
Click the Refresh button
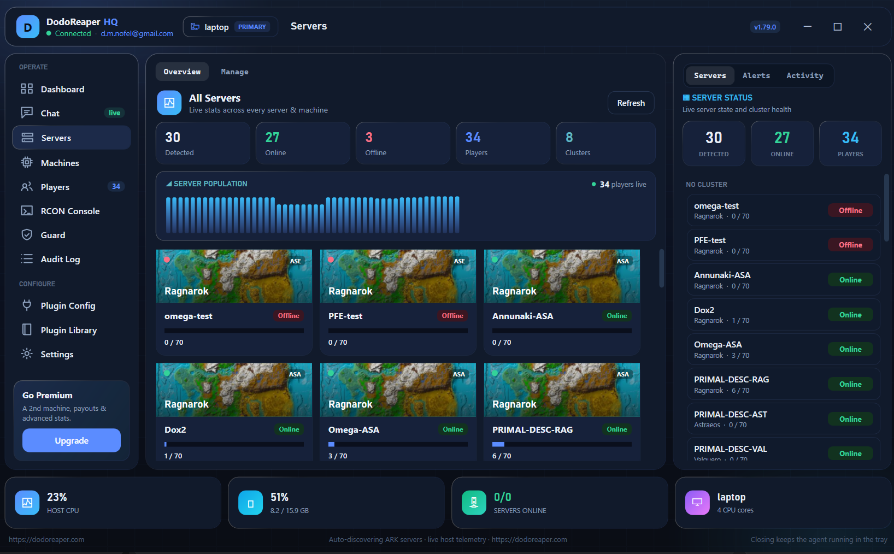(631, 103)
